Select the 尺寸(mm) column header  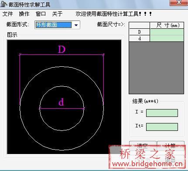167,25
